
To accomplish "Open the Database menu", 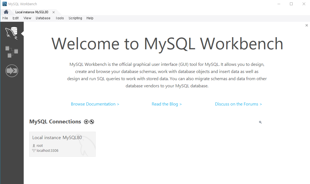I will (43, 18).
